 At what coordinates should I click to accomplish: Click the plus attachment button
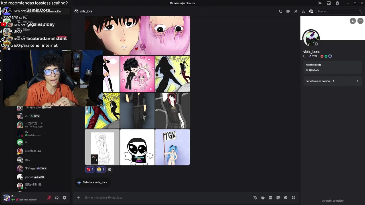point(78,198)
